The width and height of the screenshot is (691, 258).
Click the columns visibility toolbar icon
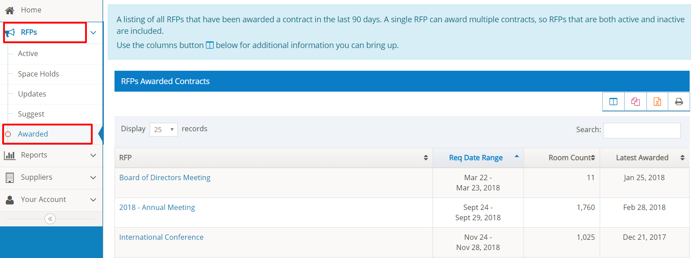click(x=613, y=102)
